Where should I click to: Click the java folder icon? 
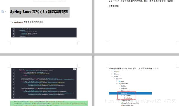pyautogui.click(x=119, y=81)
